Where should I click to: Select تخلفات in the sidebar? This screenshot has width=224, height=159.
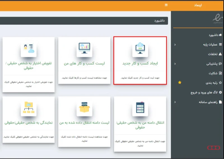pos(213,54)
